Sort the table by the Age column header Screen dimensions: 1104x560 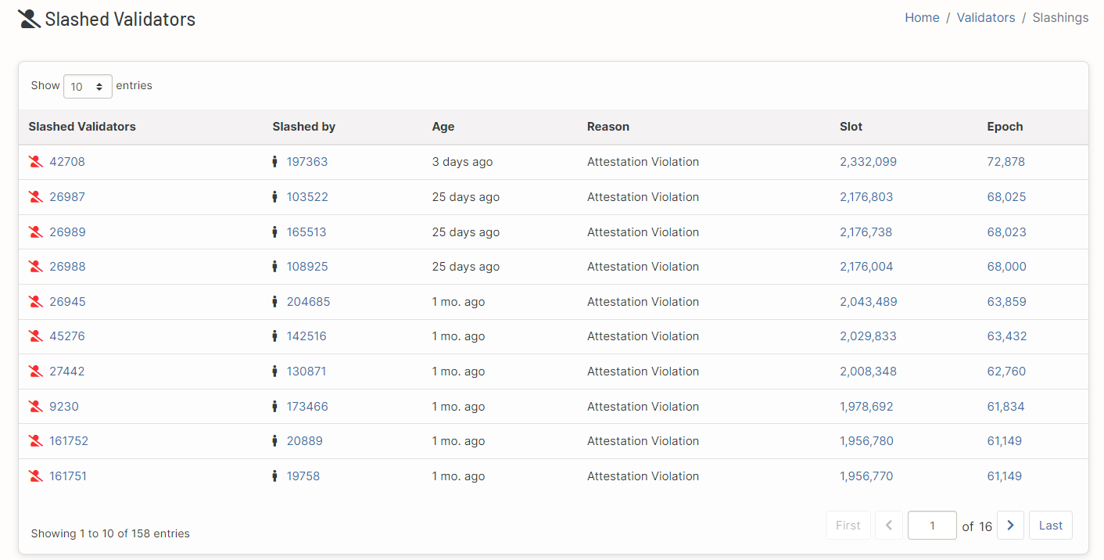point(443,127)
